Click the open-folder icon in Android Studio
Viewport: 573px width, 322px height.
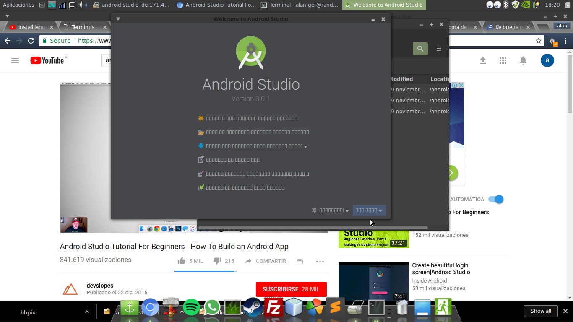pyautogui.click(x=201, y=132)
